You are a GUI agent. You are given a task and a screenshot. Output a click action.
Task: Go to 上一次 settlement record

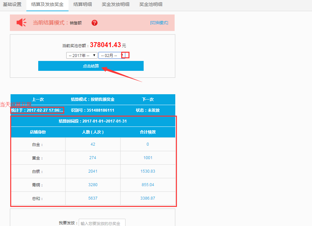(38, 99)
